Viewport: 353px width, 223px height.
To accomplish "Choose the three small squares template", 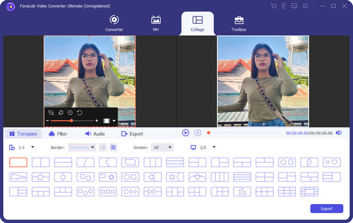I will coord(108,192).
